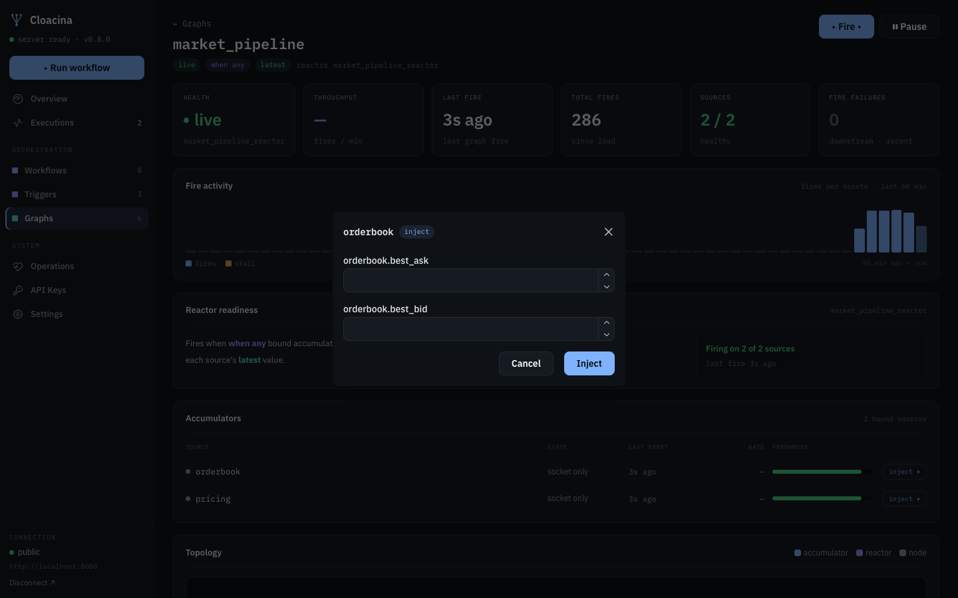
Task: Decrement the orderbook.best_ask value
Action: (x=607, y=286)
